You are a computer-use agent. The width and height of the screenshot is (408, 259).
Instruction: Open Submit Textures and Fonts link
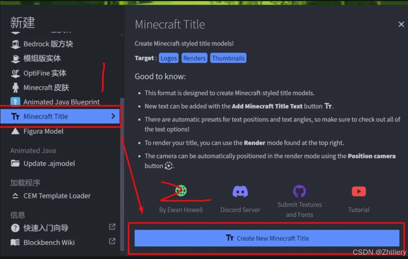pyautogui.click(x=299, y=210)
